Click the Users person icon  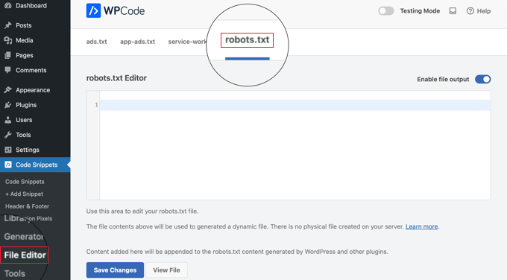(8, 120)
